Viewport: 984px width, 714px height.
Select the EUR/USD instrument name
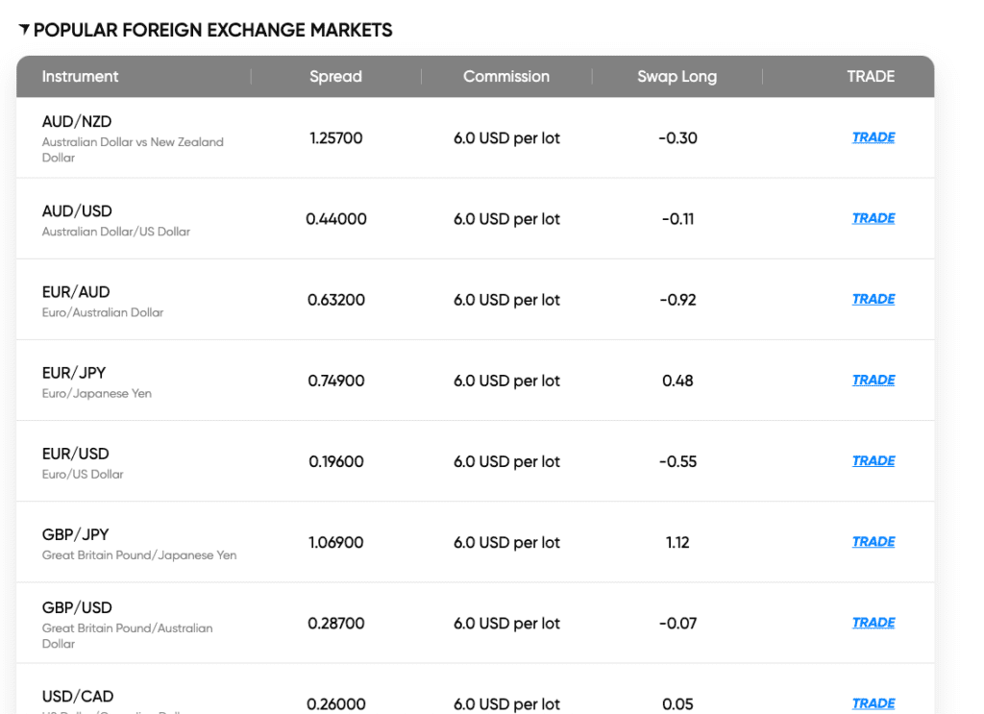pos(75,455)
